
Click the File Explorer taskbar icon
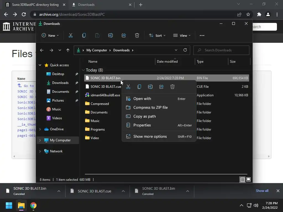21,205
